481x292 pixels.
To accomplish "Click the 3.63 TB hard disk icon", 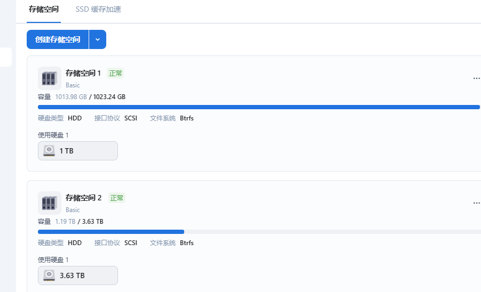I will click(x=49, y=275).
